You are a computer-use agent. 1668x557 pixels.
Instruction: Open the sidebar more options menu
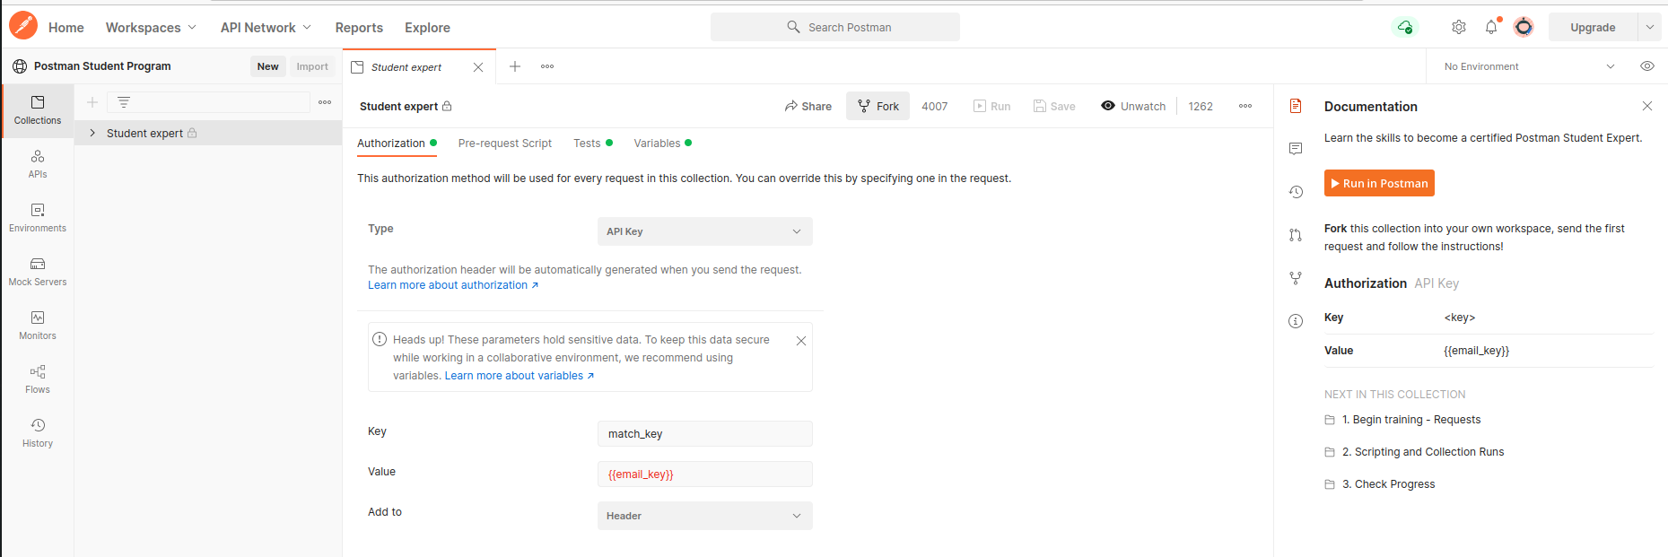[325, 102]
